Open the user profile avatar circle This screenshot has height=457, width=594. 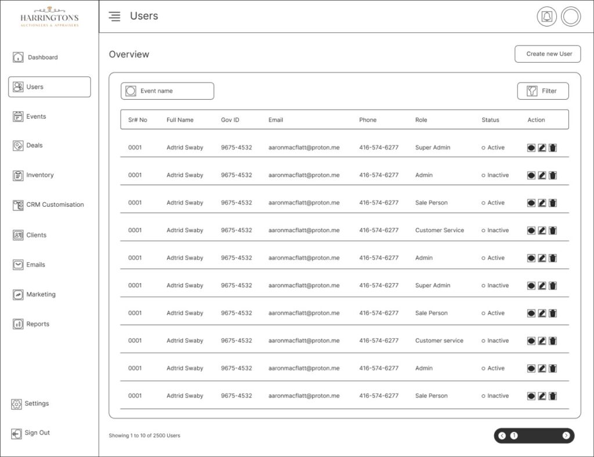click(571, 17)
